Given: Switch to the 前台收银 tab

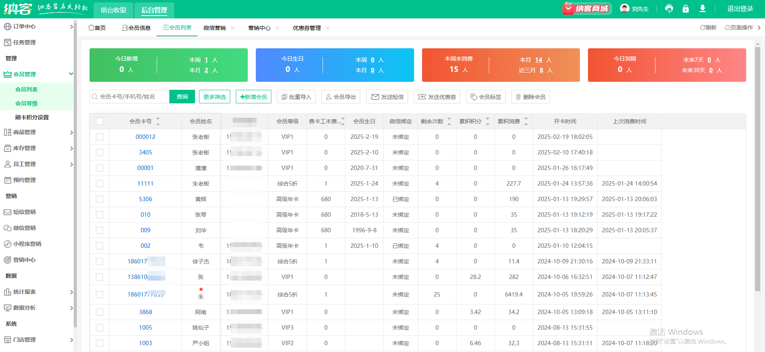Looking at the screenshot, I should click(114, 10).
